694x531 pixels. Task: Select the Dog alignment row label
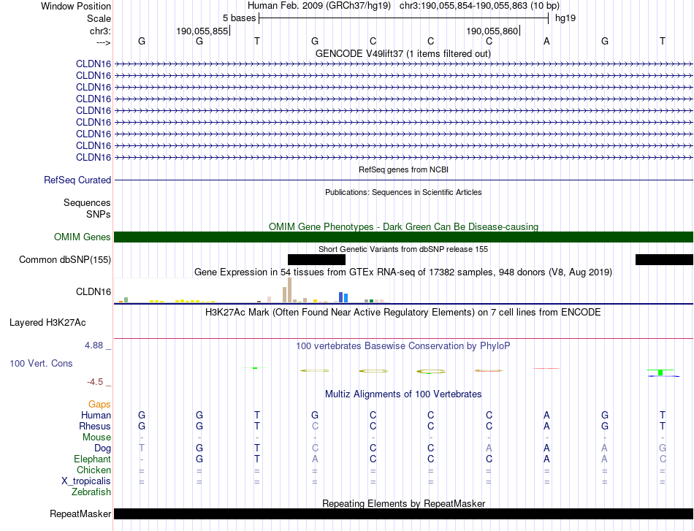click(x=103, y=448)
